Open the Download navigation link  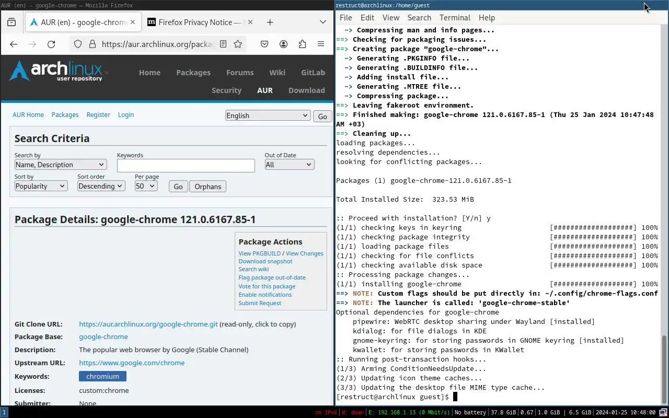(x=307, y=90)
